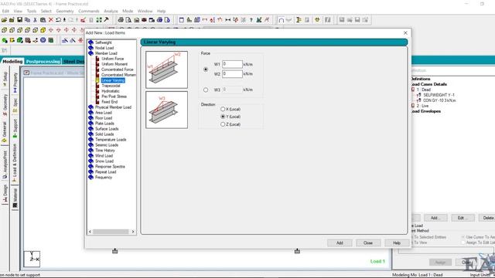The width and height of the screenshot is (495, 278).
Task: Switch to the Postprocessing tab
Action: pos(43,62)
